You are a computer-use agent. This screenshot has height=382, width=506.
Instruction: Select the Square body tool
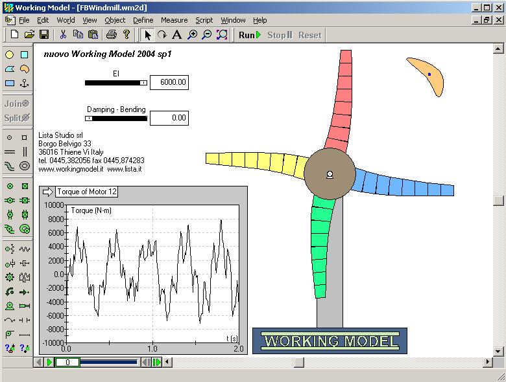pos(25,55)
